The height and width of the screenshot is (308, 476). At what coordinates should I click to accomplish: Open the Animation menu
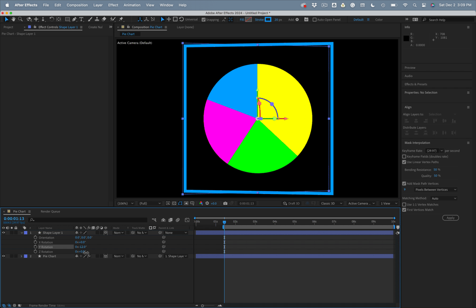pyautogui.click(x=132, y=5)
